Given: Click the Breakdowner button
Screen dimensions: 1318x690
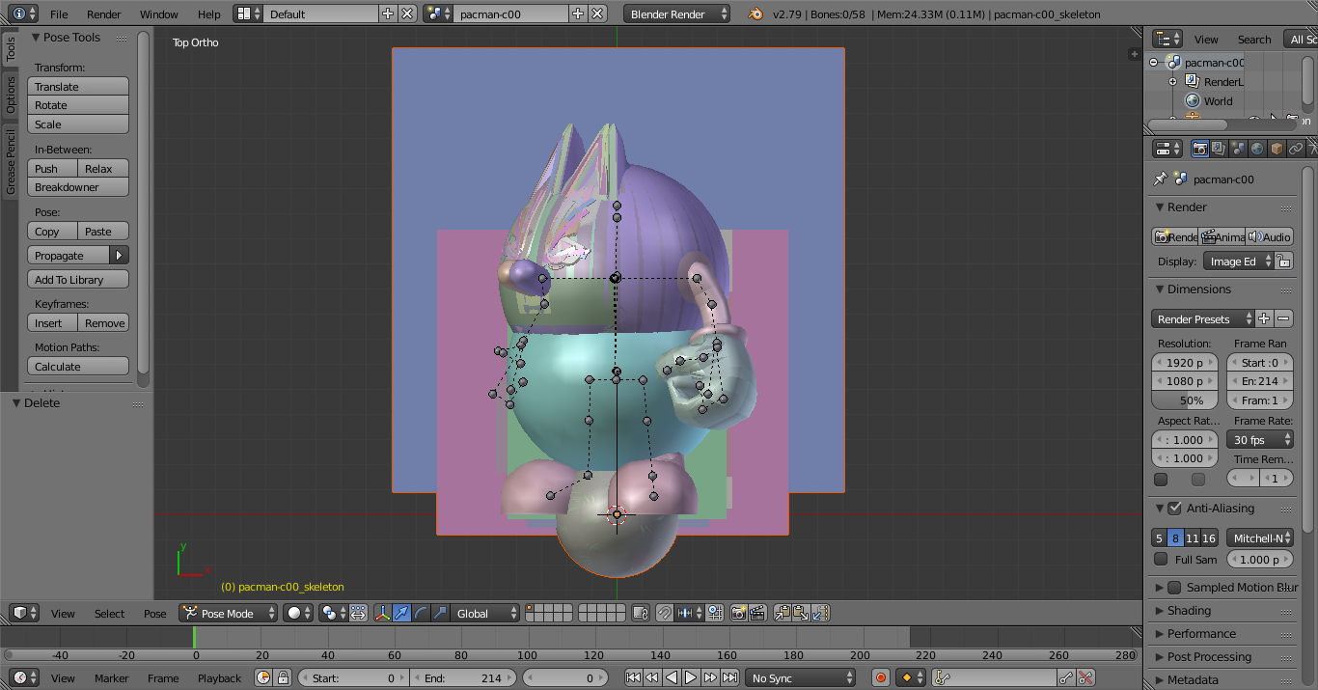Looking at the screenshot, I should point(78,187).
